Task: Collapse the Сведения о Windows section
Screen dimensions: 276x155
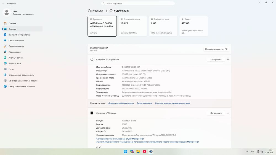Action: tap(228, 113)
